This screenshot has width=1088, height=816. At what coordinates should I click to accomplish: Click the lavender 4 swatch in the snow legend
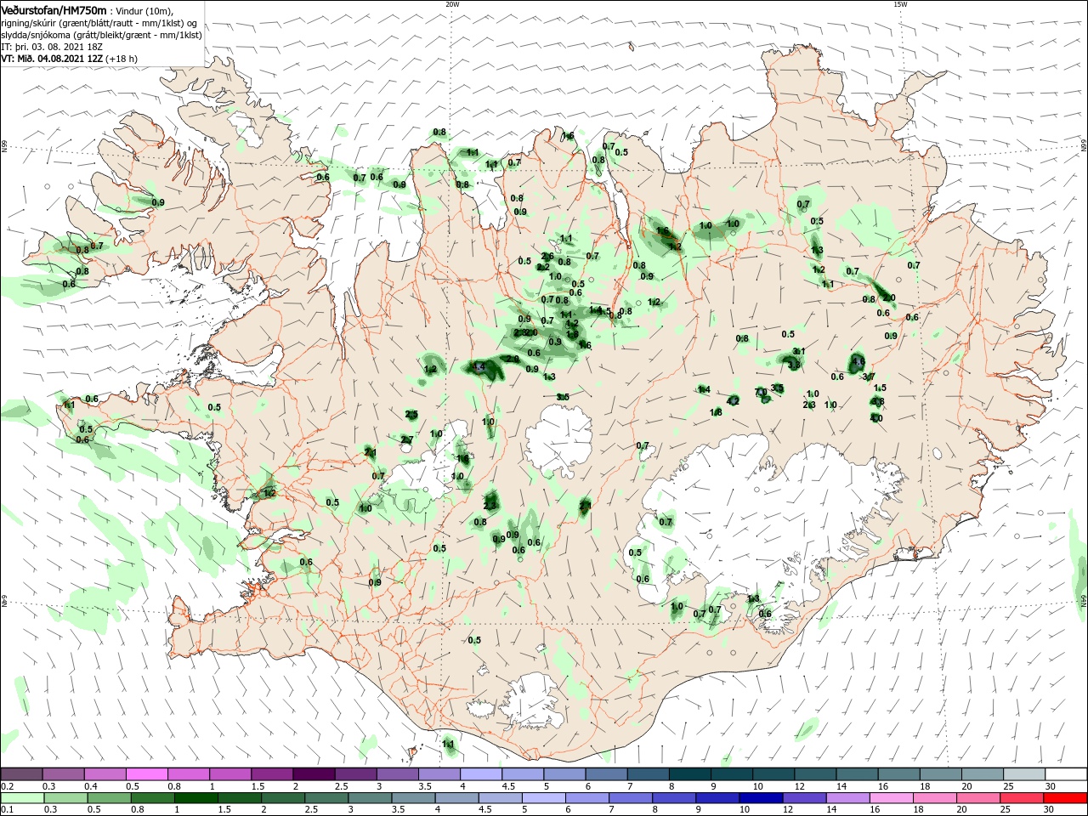[x=480, y=774]
